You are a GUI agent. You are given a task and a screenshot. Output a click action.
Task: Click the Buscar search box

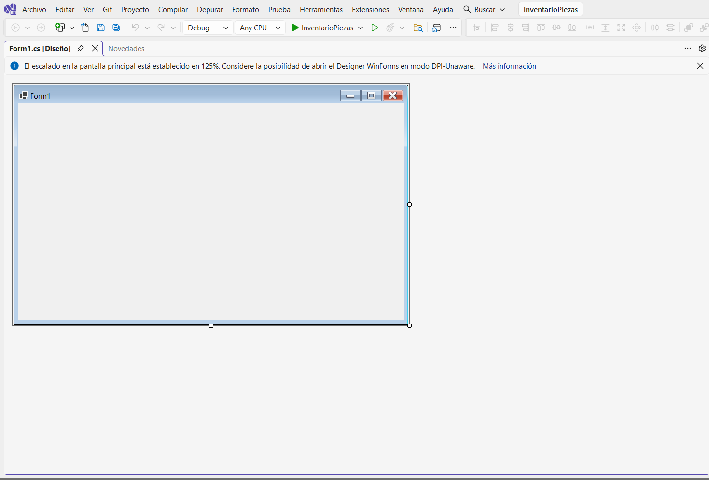pos(484,10)
